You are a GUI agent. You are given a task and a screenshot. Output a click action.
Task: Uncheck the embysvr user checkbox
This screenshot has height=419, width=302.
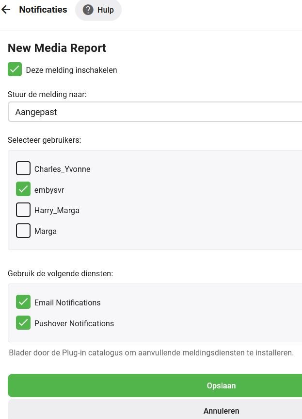[x=23, y=189]
